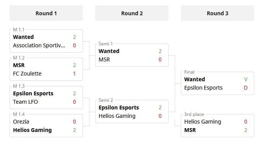Select the Round 1 column header
Image resolution: width=263 pixels, height=151 pixels.
pos(46,13)
